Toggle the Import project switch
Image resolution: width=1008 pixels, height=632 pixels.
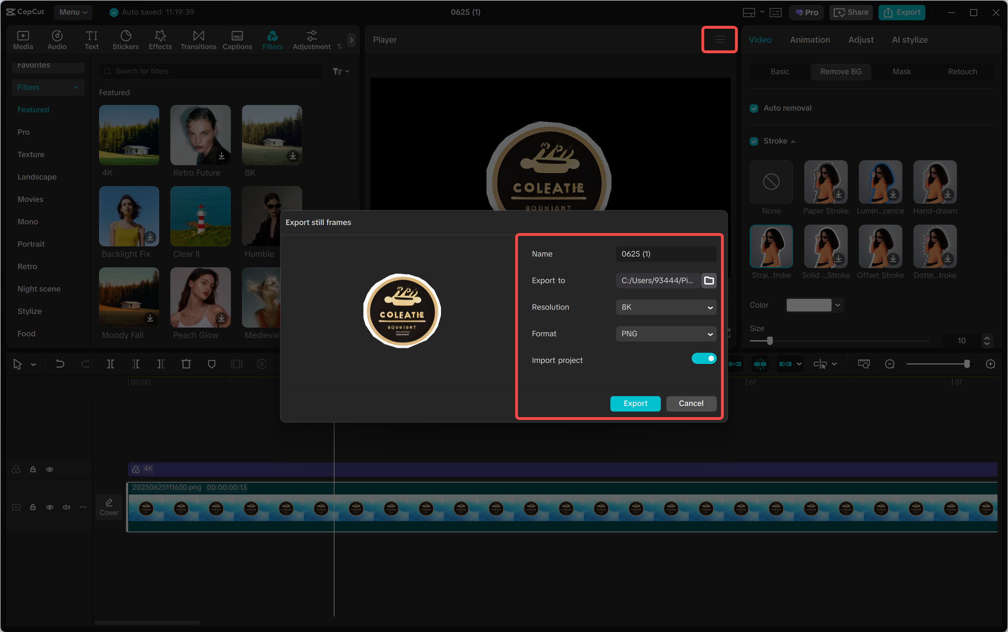704,359
